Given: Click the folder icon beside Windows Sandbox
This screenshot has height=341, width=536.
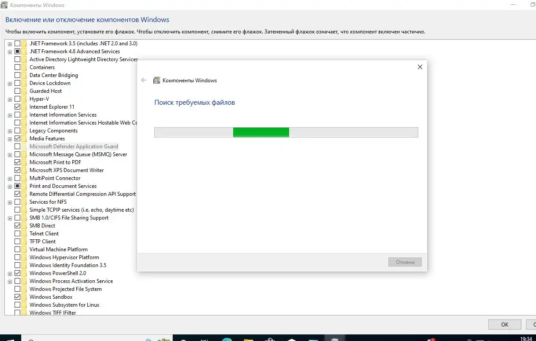Looking at the screenshot, I should click(25, 297).
